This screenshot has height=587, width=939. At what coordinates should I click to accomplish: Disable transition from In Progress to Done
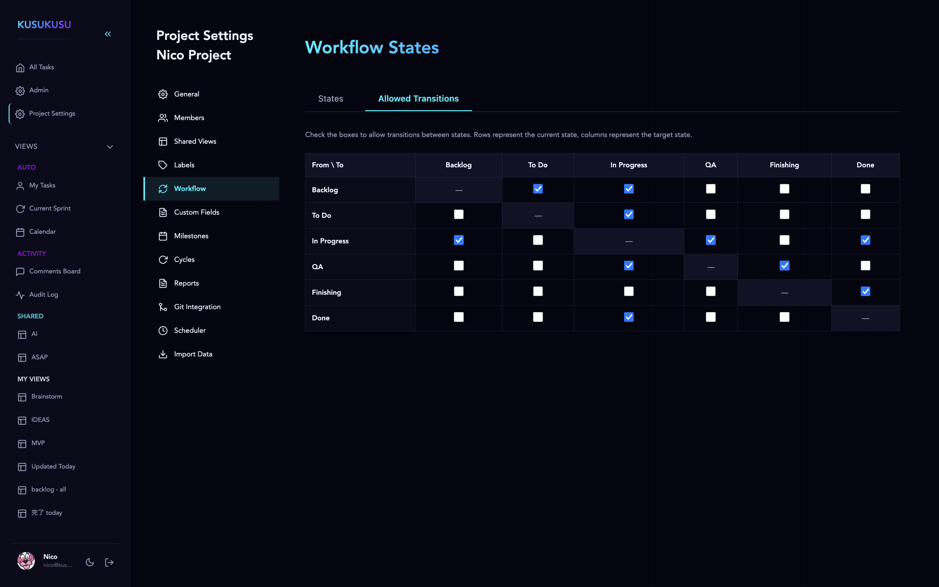(x=866, y=240)
